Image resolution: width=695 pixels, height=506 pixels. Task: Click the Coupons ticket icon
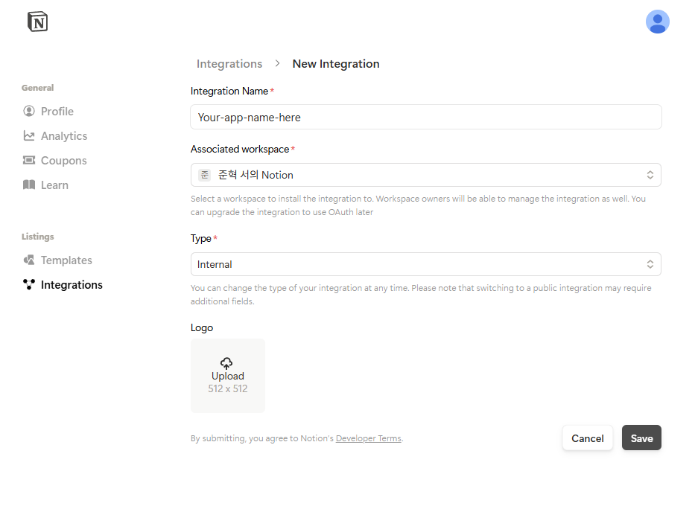click(29, 160)
